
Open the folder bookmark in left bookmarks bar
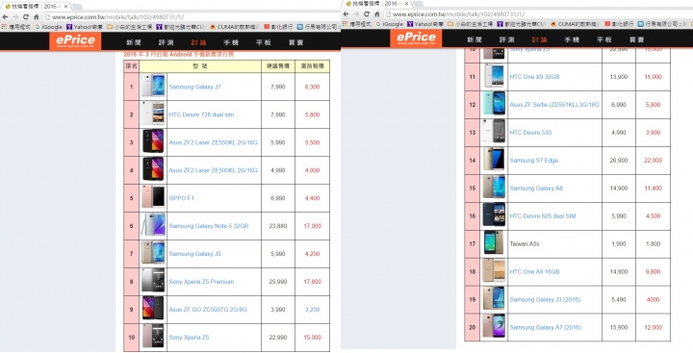point(130,27)
